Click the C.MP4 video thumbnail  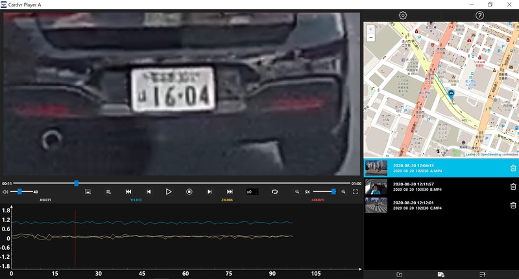(376, 205)
